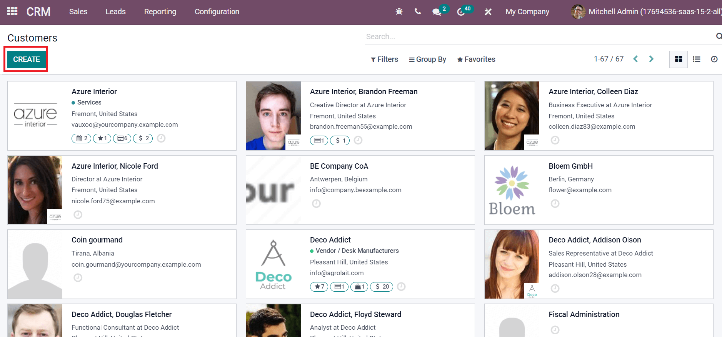Click Brandon Freeman's photo thumbnail
Viewport: 722px width, 337px height.
[273, 116]
